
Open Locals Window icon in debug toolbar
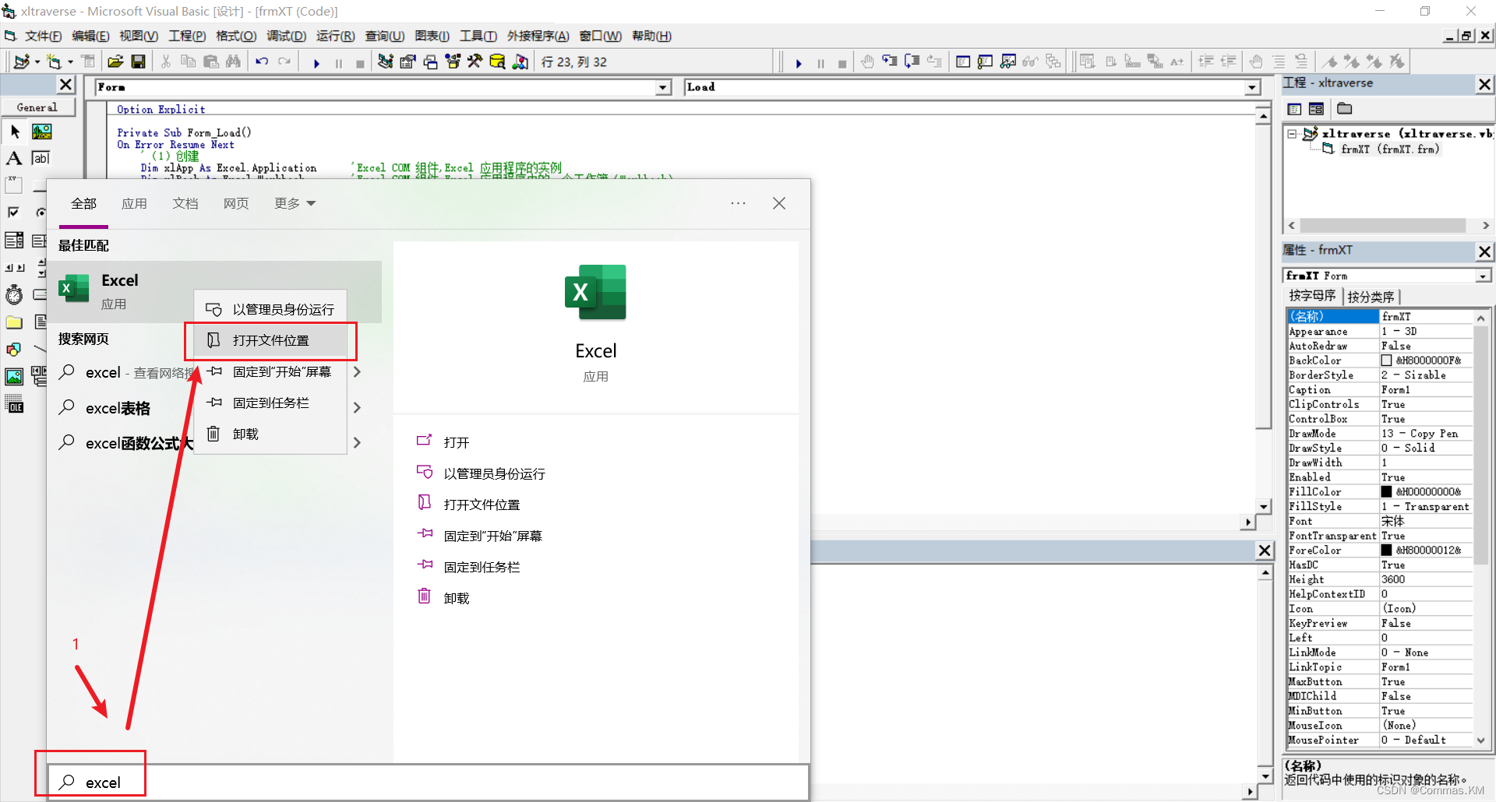963,62
